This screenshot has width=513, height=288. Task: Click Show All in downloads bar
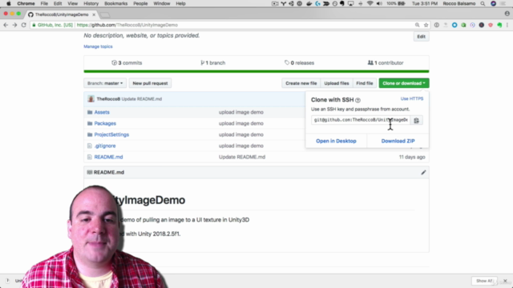(484, 281)
